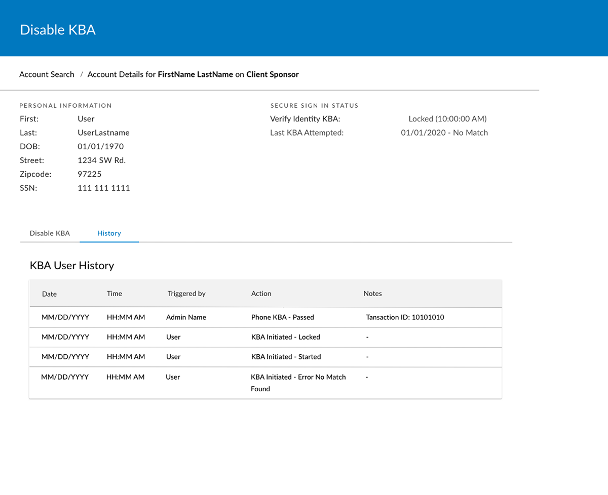Select the KBA Initiated - Started action cell

click(286, 357)
